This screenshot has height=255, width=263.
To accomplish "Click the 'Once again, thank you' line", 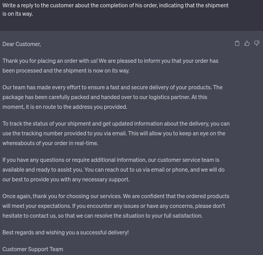I will click(116, 196).
